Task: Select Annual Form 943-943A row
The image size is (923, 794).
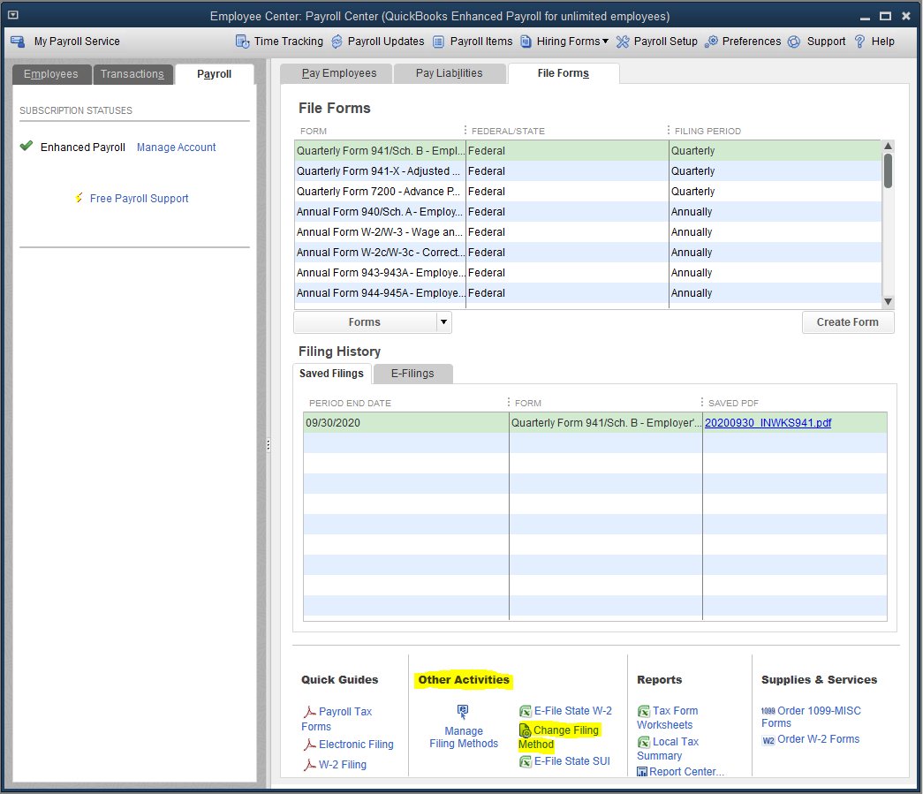Action: (587, 273)
